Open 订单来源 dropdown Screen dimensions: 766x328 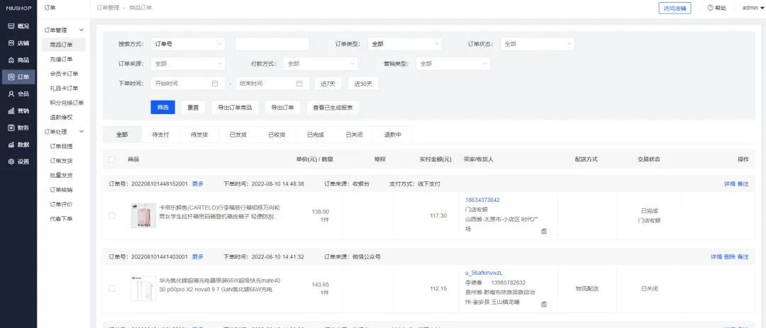(x=187, y=64)
